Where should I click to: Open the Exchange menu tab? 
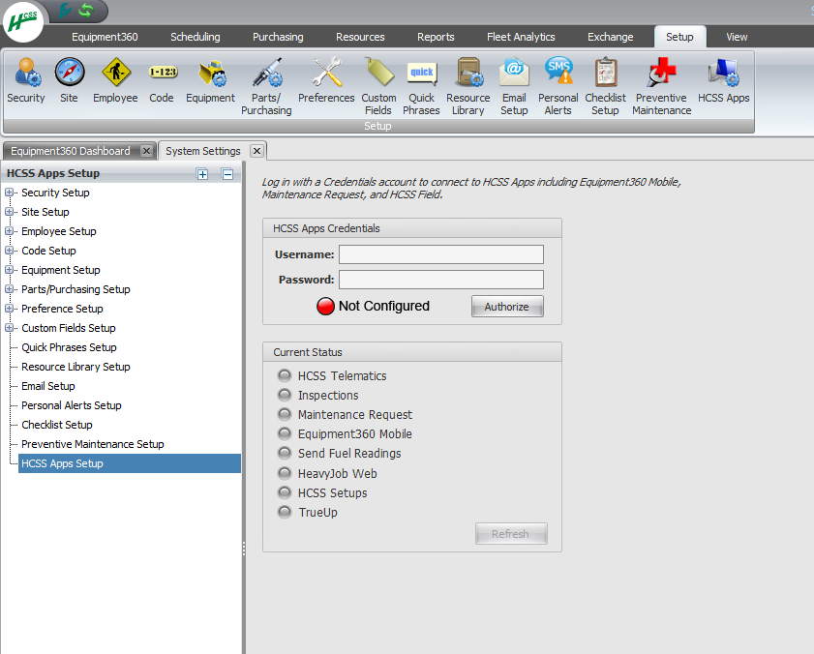(611, 37)
